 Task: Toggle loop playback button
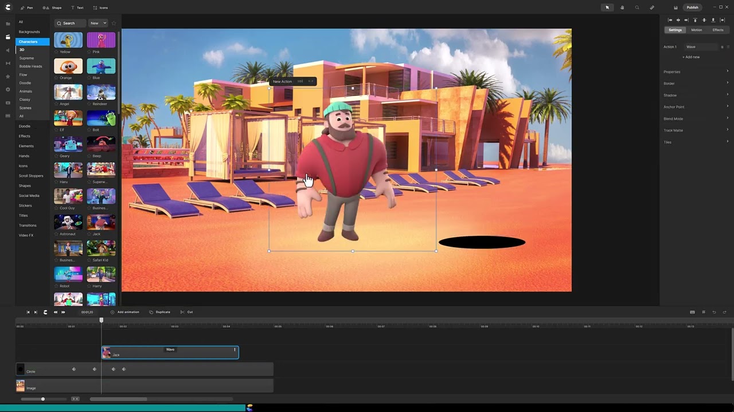point(45,312)
